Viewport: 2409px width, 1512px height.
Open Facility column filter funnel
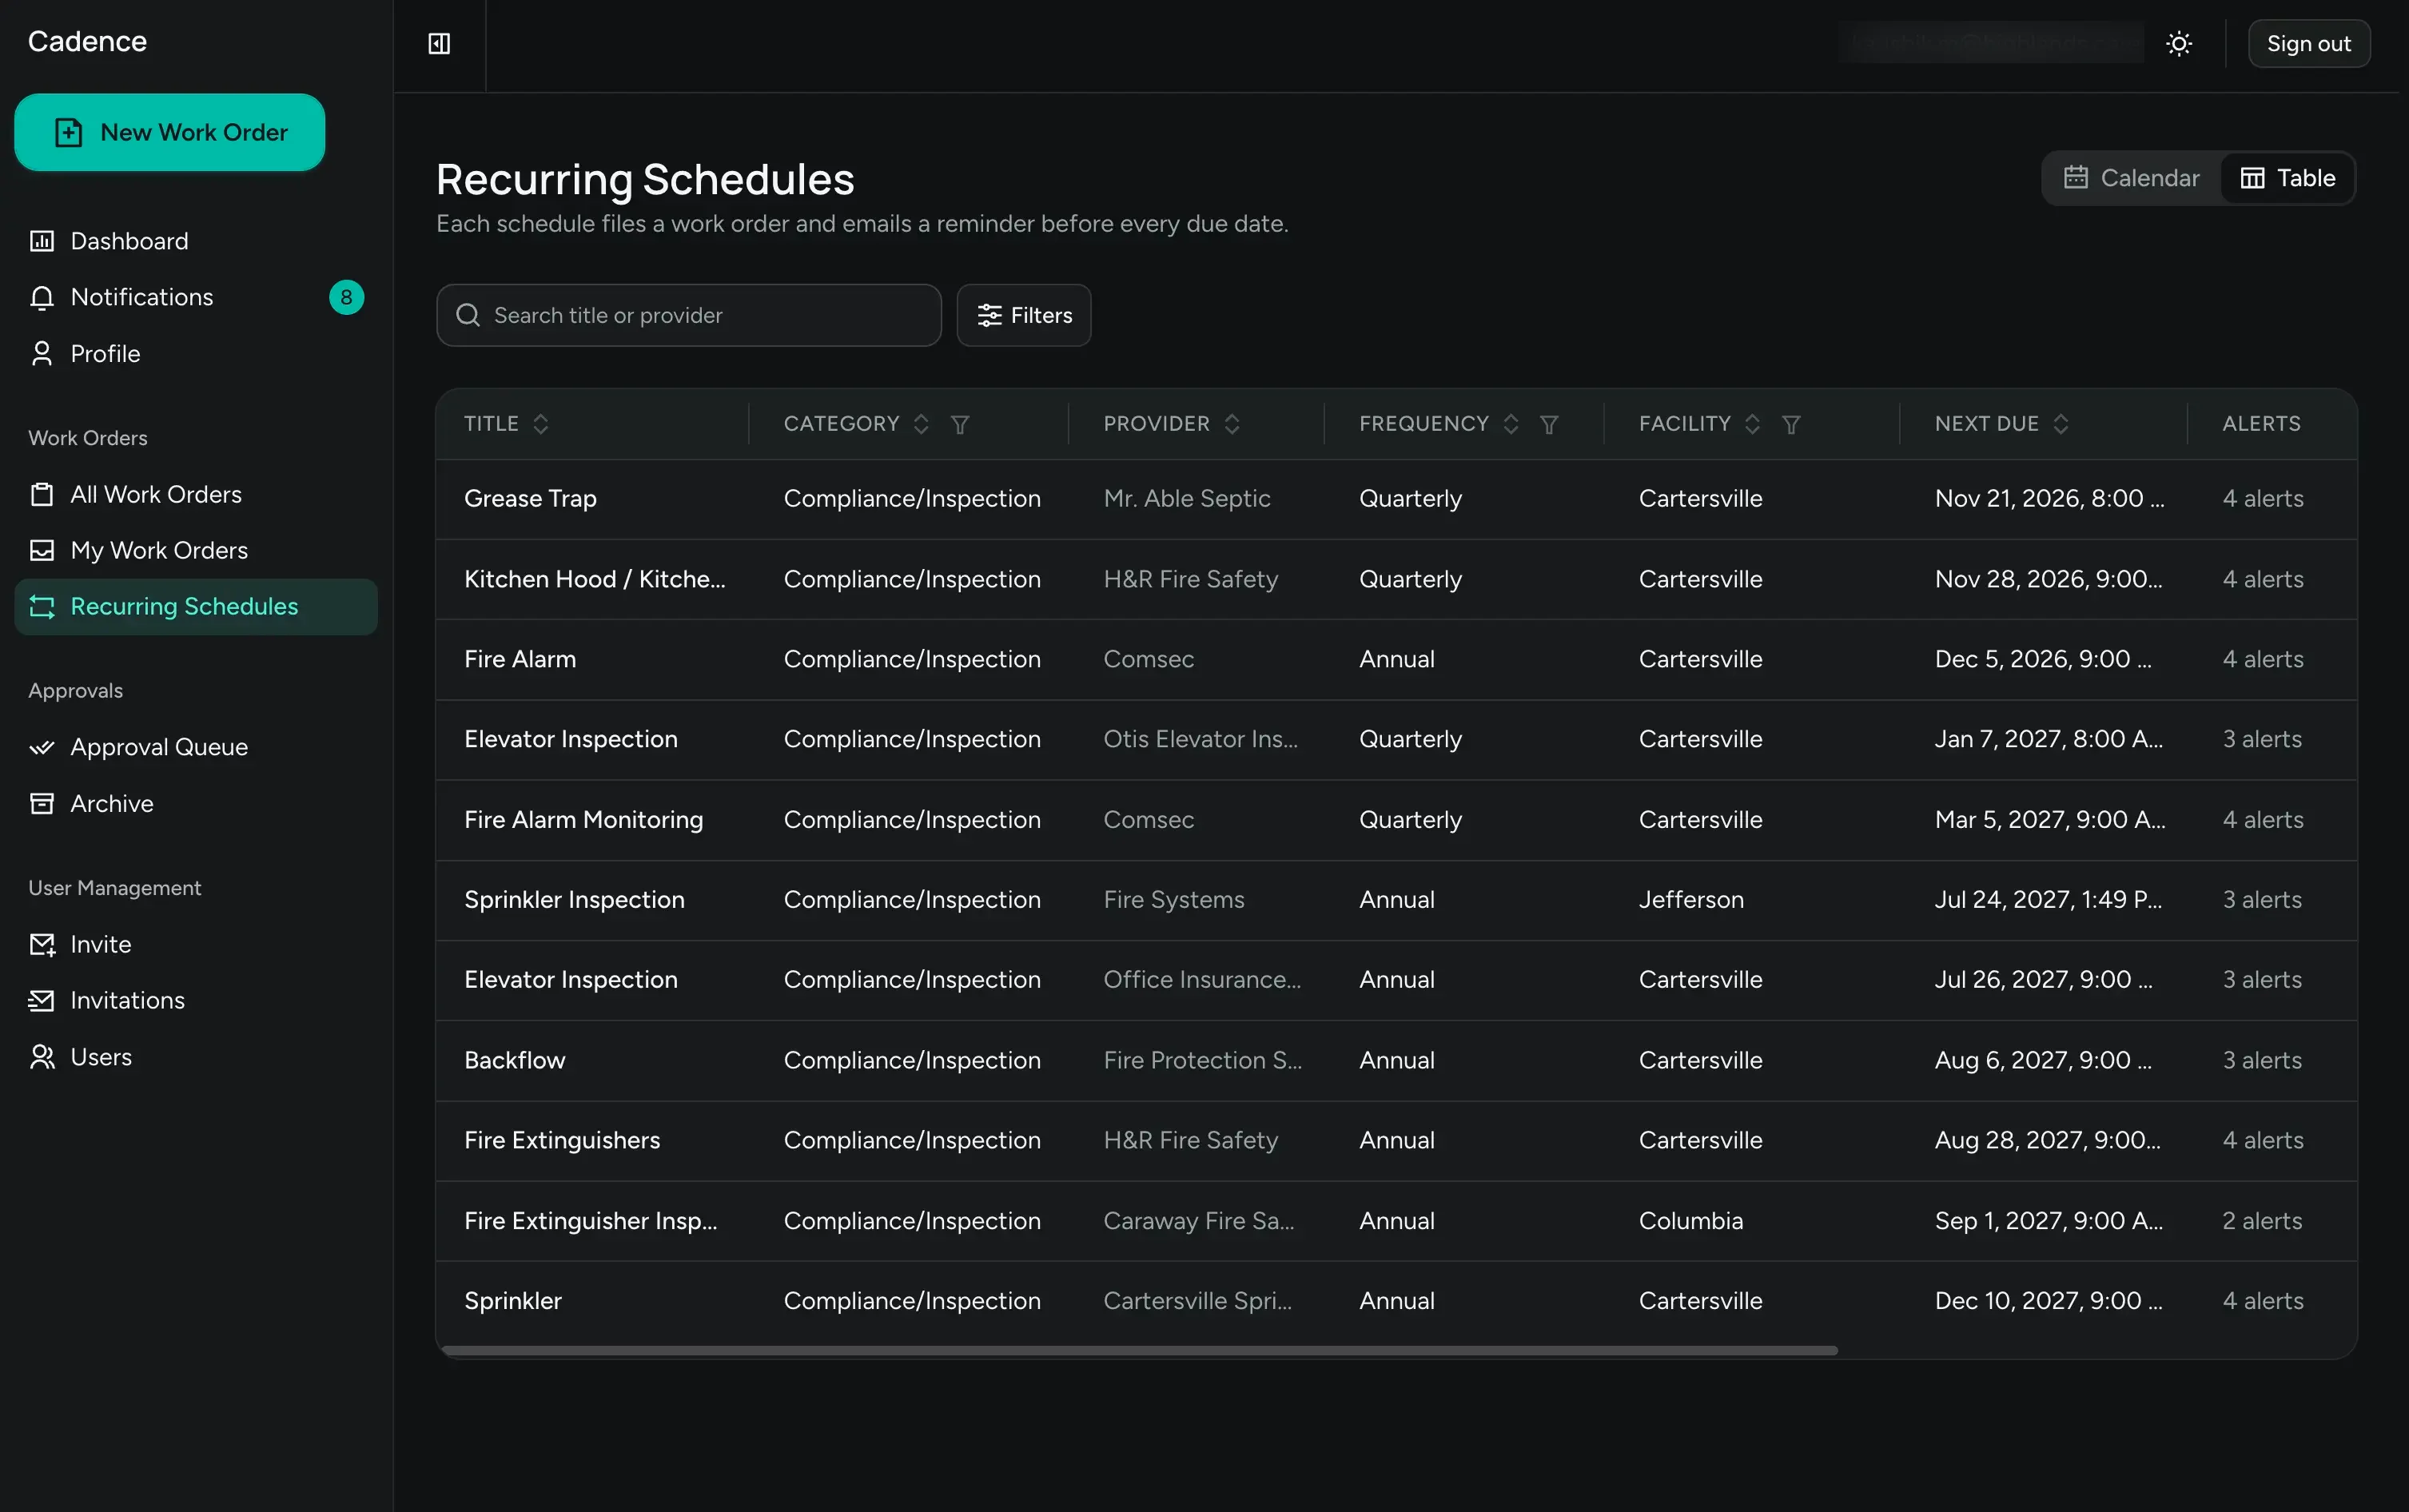(1791, 424)
